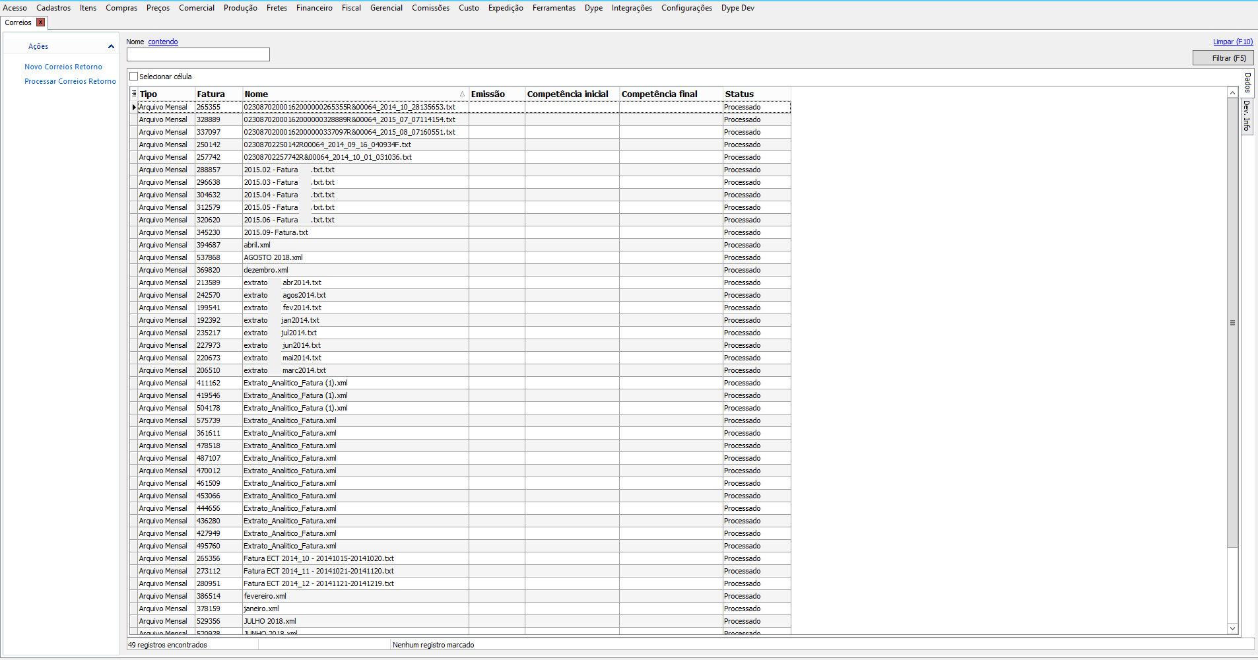Viewport: 1258px width, 660px height.
Task: Select the current row indicator arrow for fatura 265355
Action: click(134, 107)
